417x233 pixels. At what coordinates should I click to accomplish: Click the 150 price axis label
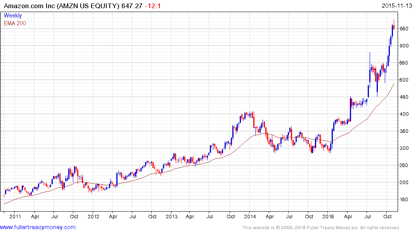404,200
